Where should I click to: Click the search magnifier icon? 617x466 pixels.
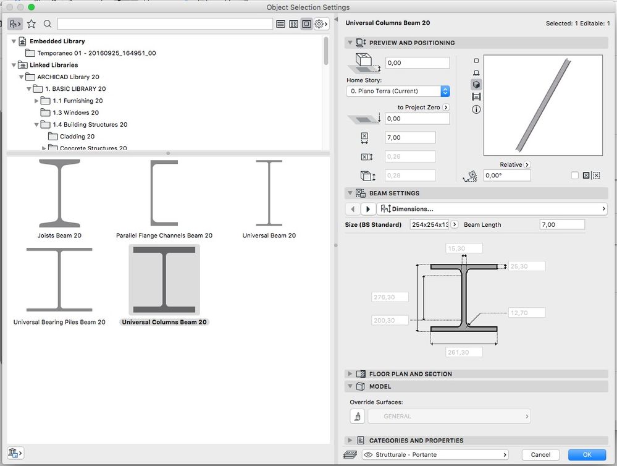point(48,24)
